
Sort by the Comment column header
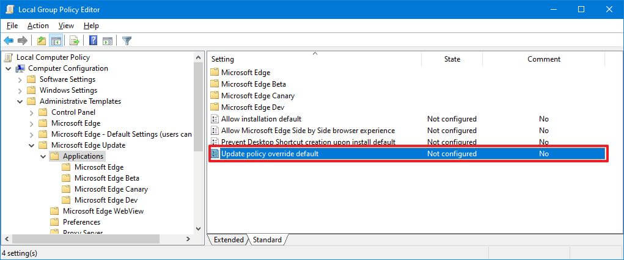[543, 59]
